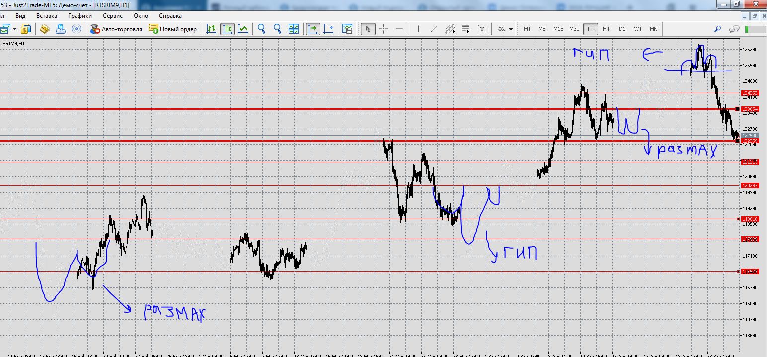Open the Navigator cloud-user icon
The width and height of the screenshot is (767, 357).
[61, 29]
